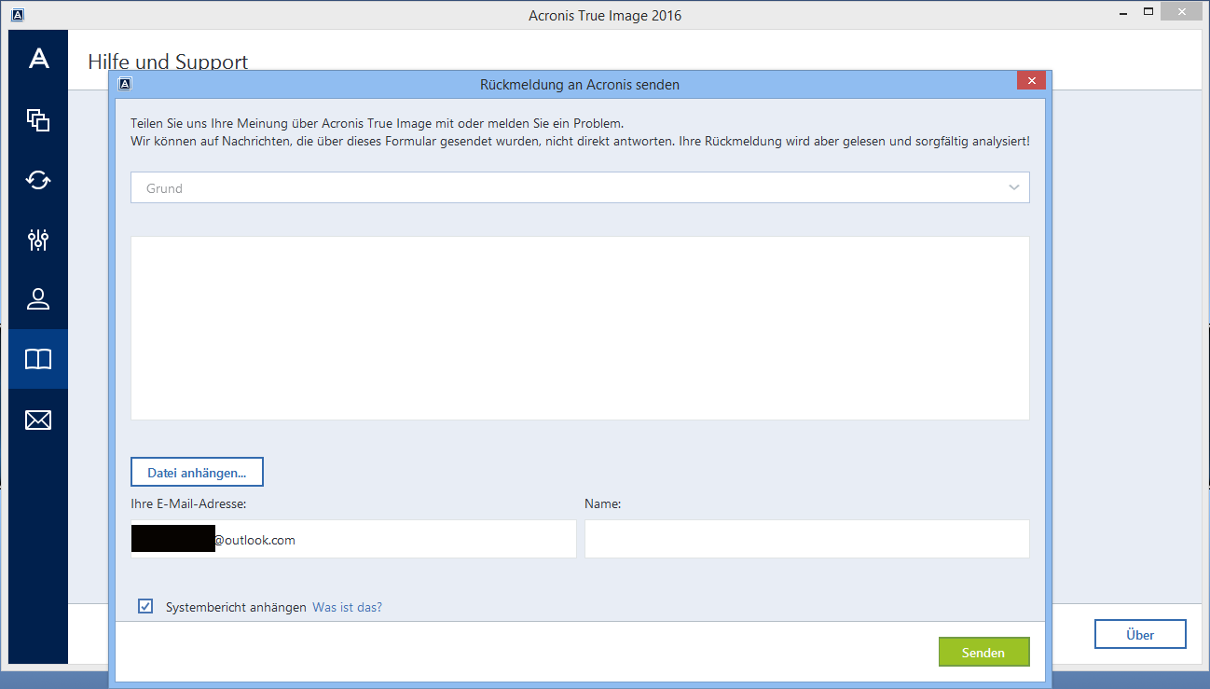Open the Backup section in the sidebar
The width and height of the screenshot is (1210, 689).
point(38,119)
